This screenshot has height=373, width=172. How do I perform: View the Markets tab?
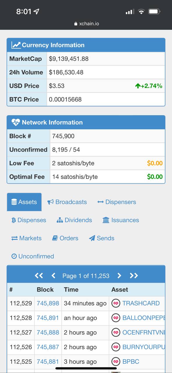(x=26, y=238)
